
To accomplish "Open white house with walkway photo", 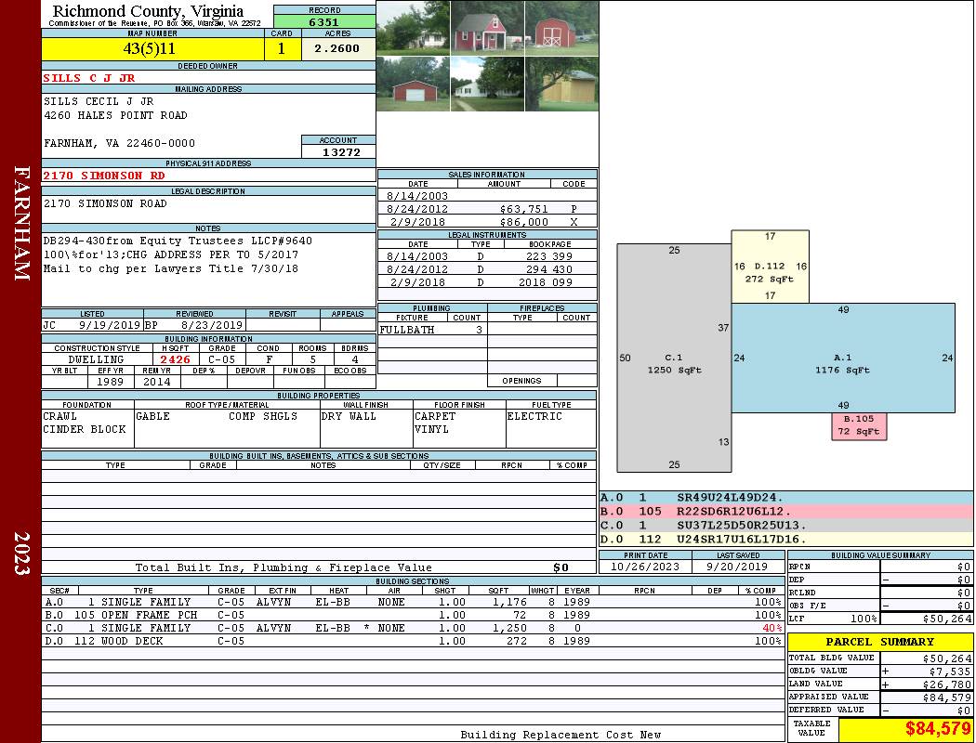I will [x=487, y=85].
